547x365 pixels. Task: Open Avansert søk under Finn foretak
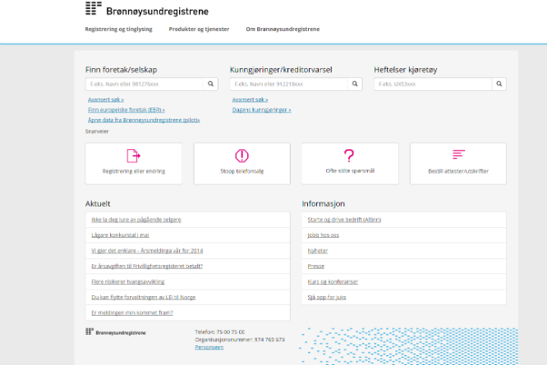click(x=106, y=99)
